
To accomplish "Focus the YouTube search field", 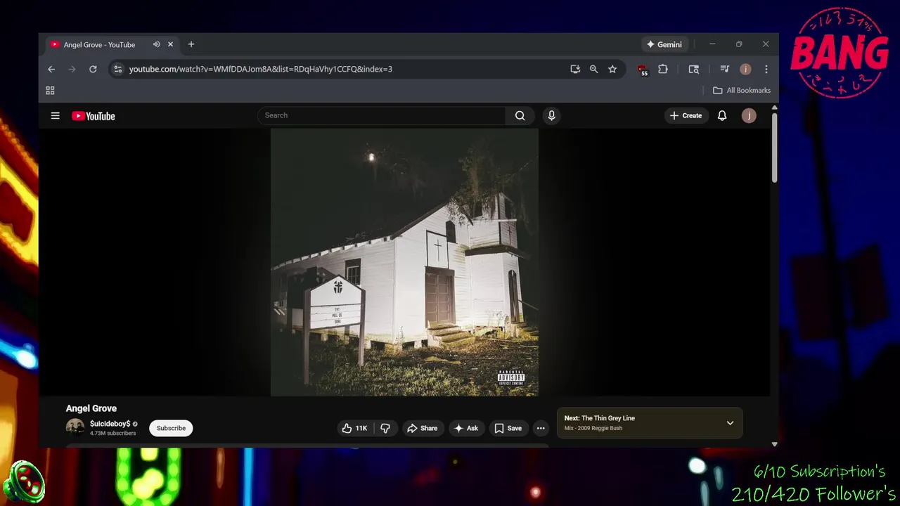I will click(382, 115).
